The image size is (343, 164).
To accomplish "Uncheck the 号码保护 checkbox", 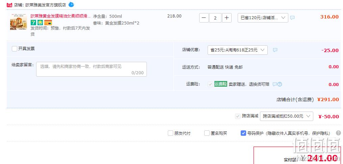I will tap(243, 133).
